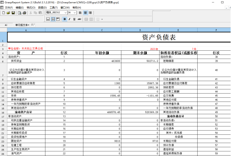
Task: Save the report with floppy disk icon
Action: coord(13,13)
